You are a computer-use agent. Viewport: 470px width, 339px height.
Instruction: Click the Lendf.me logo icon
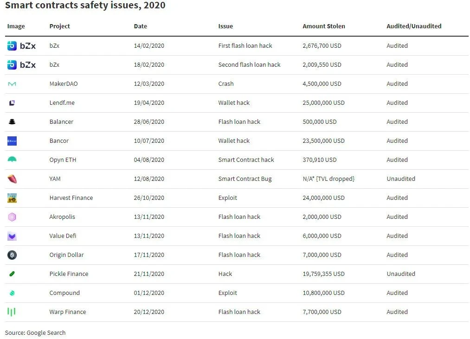12,103
